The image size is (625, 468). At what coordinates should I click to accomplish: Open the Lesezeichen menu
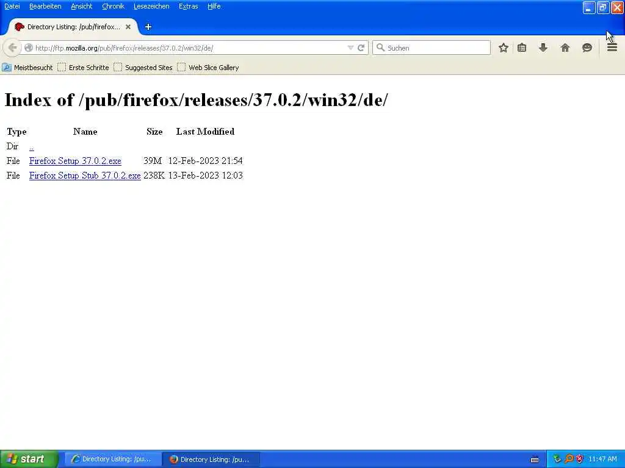[x=151, y=6]
